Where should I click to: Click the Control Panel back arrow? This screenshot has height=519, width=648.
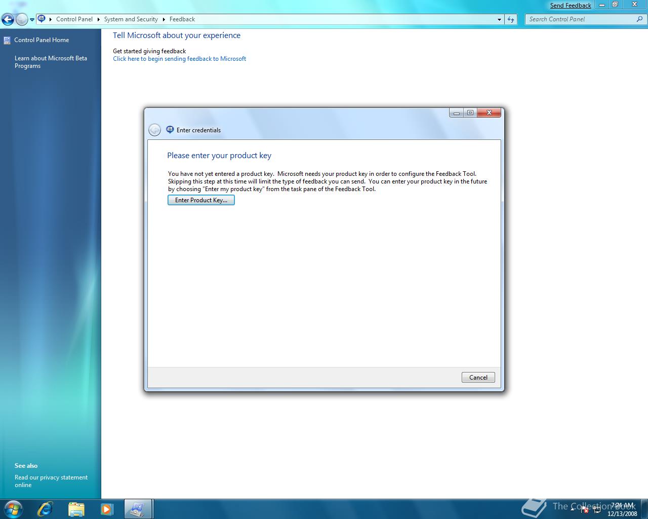point(8,20)
